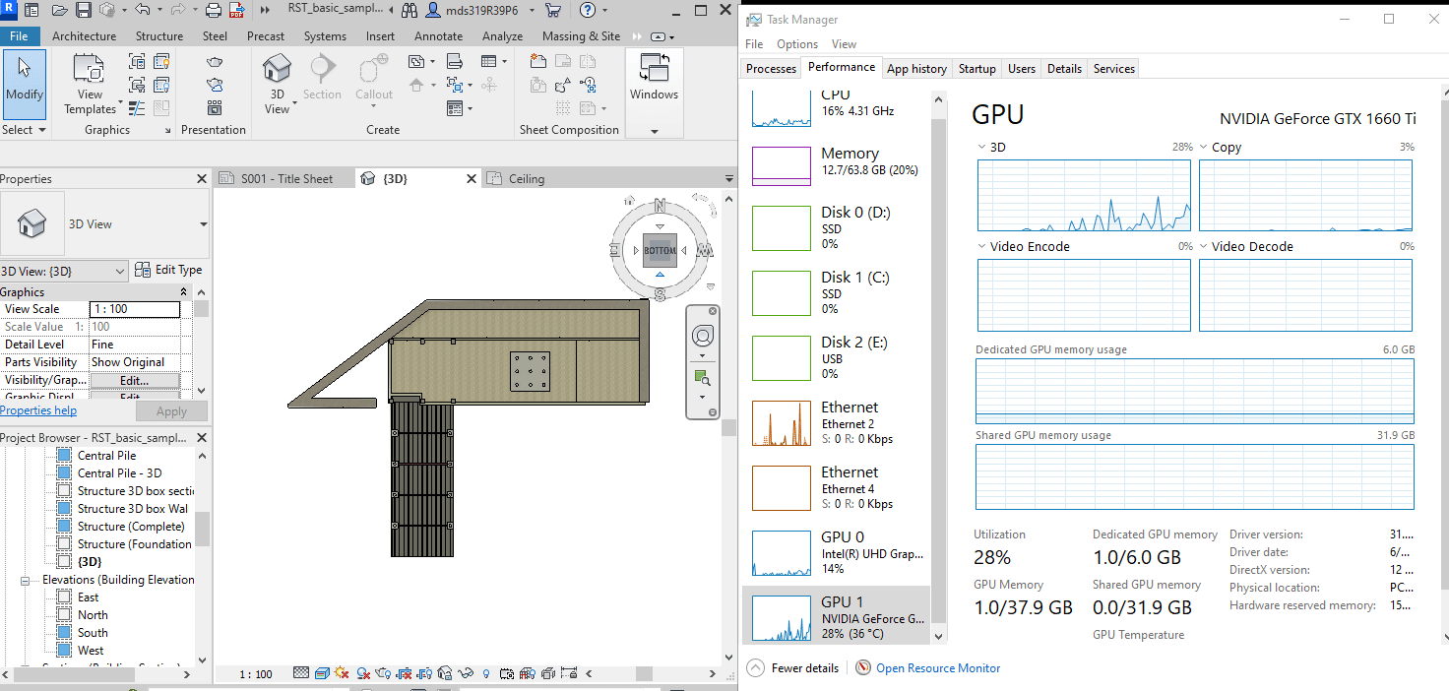Select the Modify tool
This screenshot has width=1449, height=691.
[25, 85]
